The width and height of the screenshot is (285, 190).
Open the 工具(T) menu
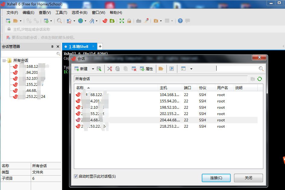tap(61, 13)
